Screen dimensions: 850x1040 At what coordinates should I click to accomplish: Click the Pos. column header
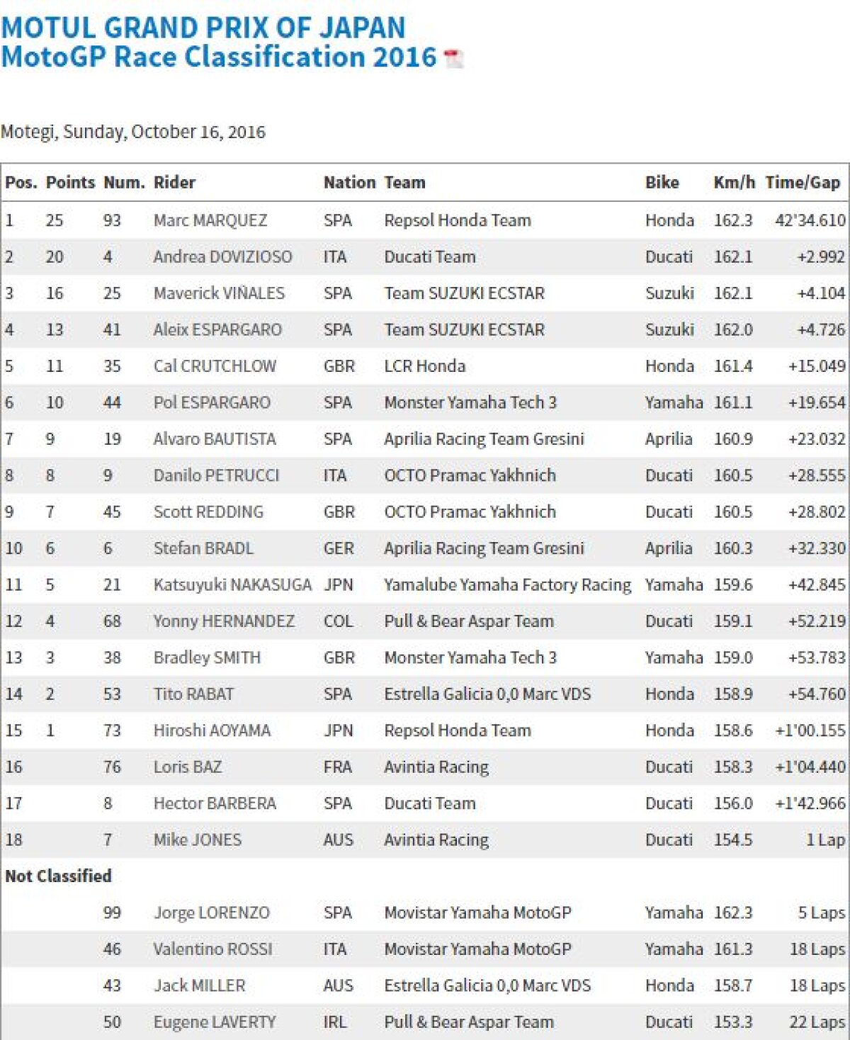click(21, 183)
